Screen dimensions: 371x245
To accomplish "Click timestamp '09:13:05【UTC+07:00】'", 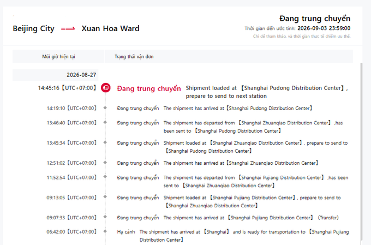I will click(x=72, y=198).
